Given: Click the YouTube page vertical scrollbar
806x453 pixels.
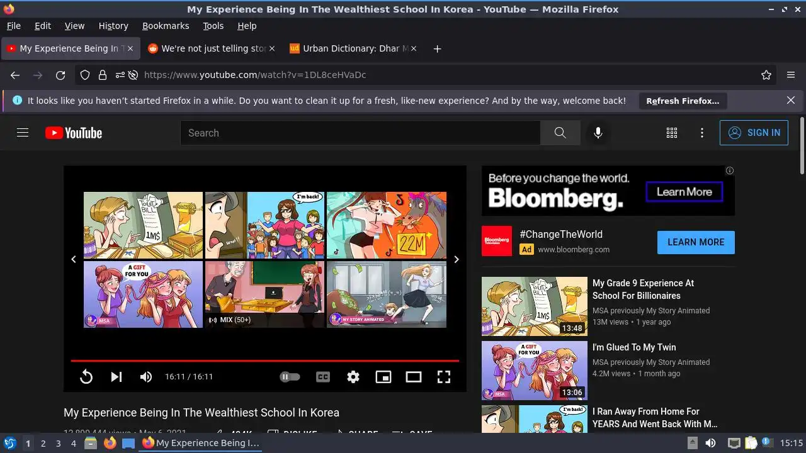Looking at the screenshot, I should (x=802, y=146).
